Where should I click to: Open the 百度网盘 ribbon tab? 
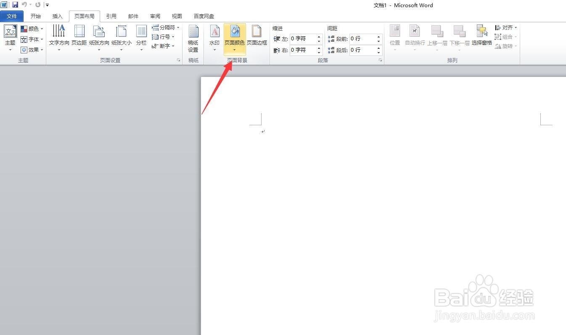(204, 16)
